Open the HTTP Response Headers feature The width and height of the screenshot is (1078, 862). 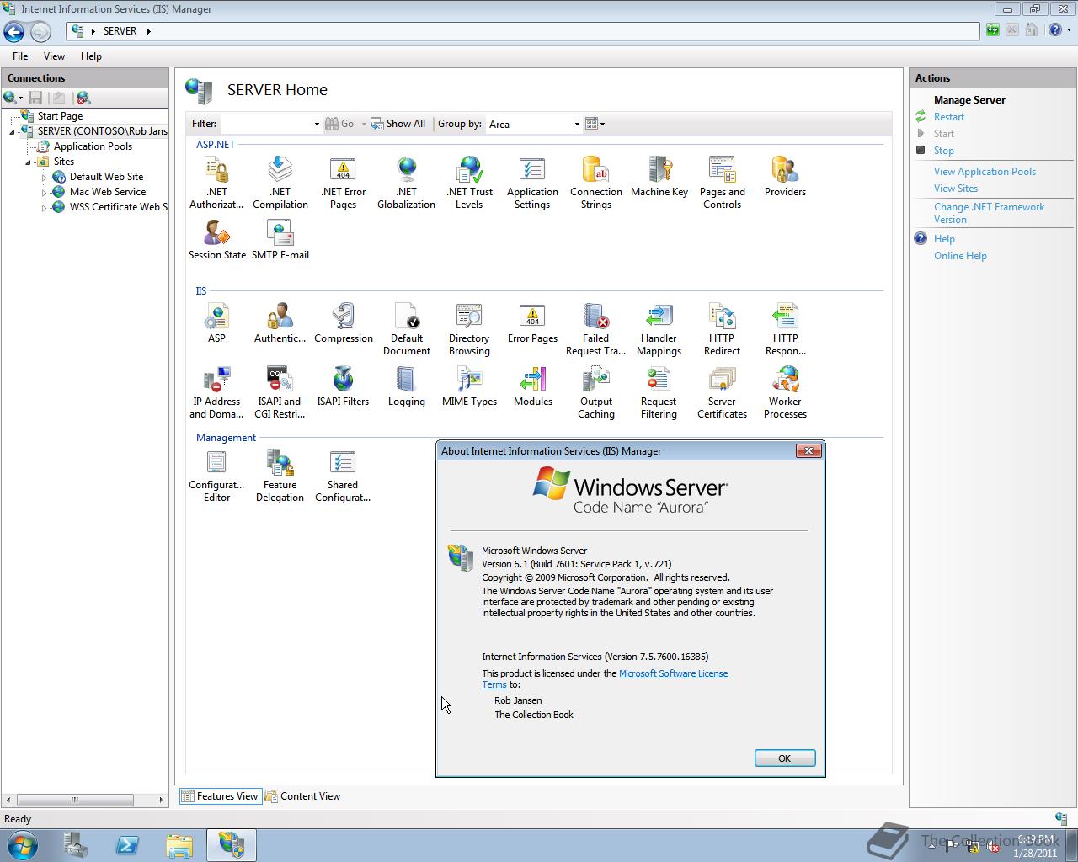point(785,329)
